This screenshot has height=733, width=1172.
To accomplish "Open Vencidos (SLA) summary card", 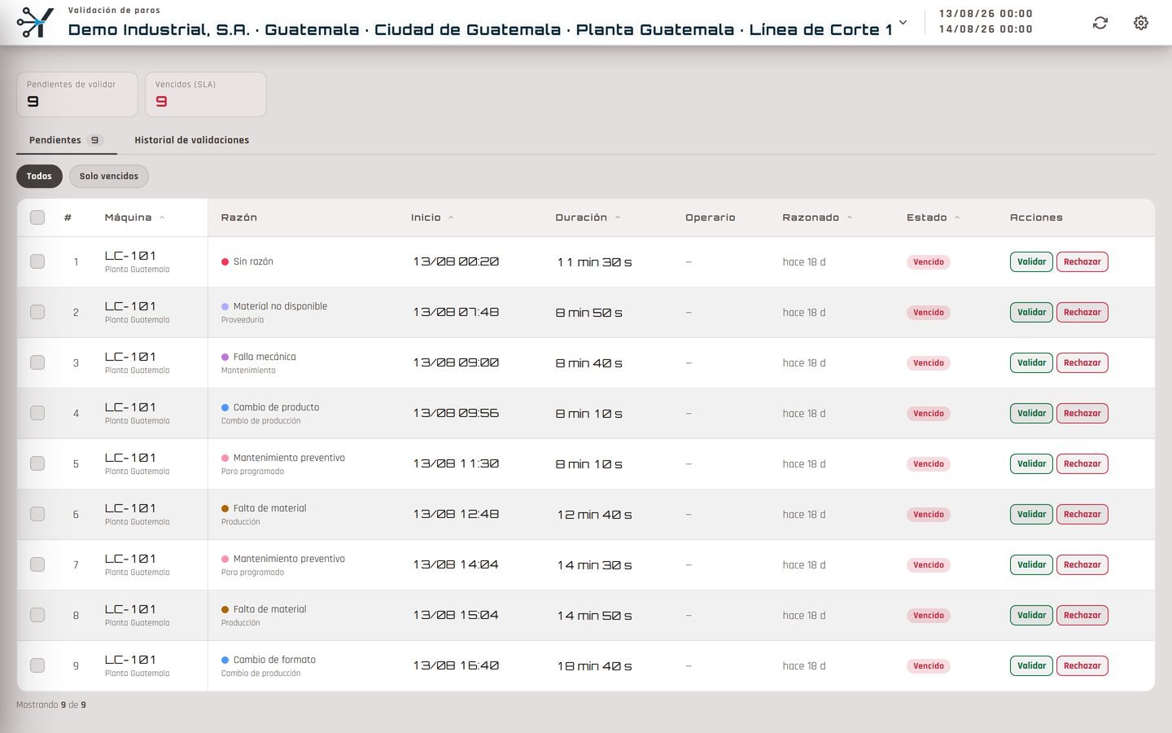I will point(206,94).
